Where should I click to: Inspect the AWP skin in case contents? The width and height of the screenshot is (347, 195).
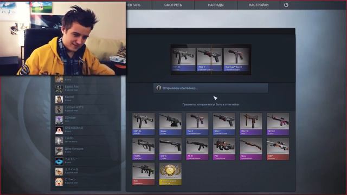pos(278,149)
